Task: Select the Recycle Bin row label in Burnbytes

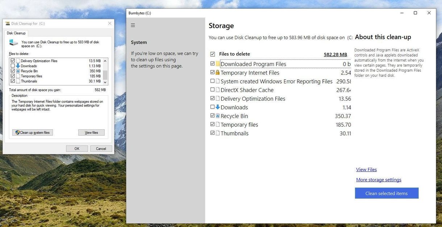Action: click(x=234, y=116)
